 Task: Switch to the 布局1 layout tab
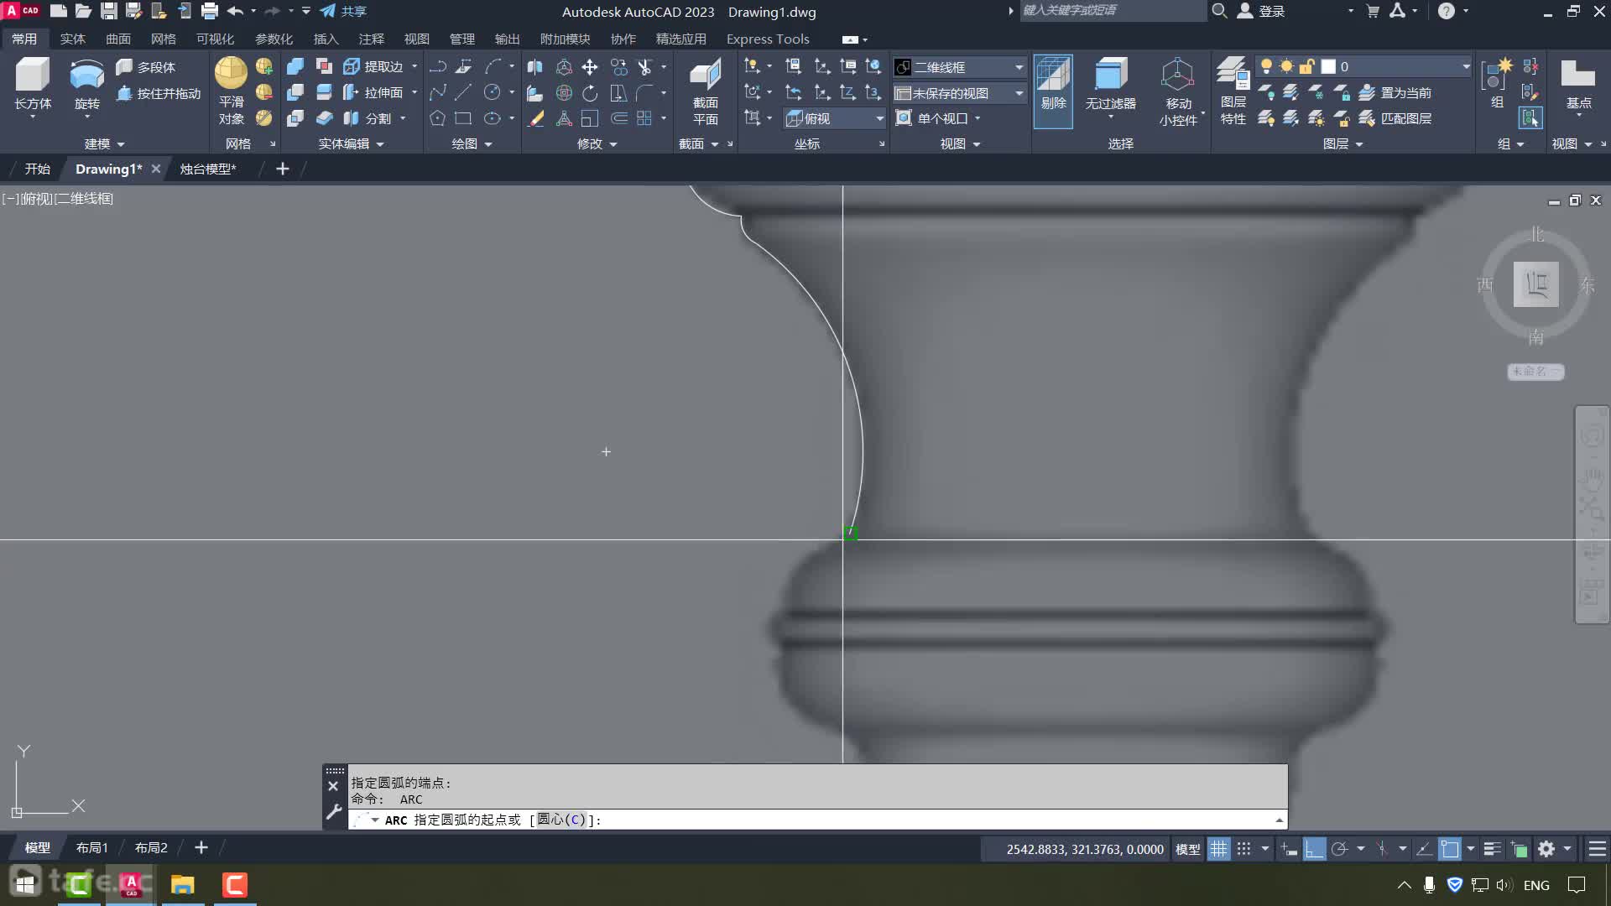click(x=91, y=848)
